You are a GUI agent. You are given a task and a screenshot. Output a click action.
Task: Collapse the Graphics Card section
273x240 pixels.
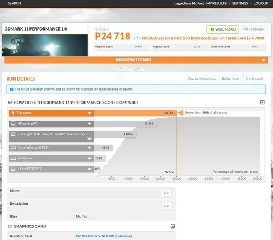(173, 226)
